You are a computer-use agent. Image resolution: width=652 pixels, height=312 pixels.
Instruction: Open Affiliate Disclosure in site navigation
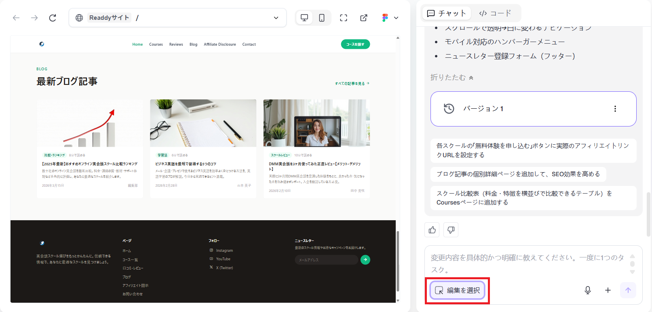coord(220,44)
